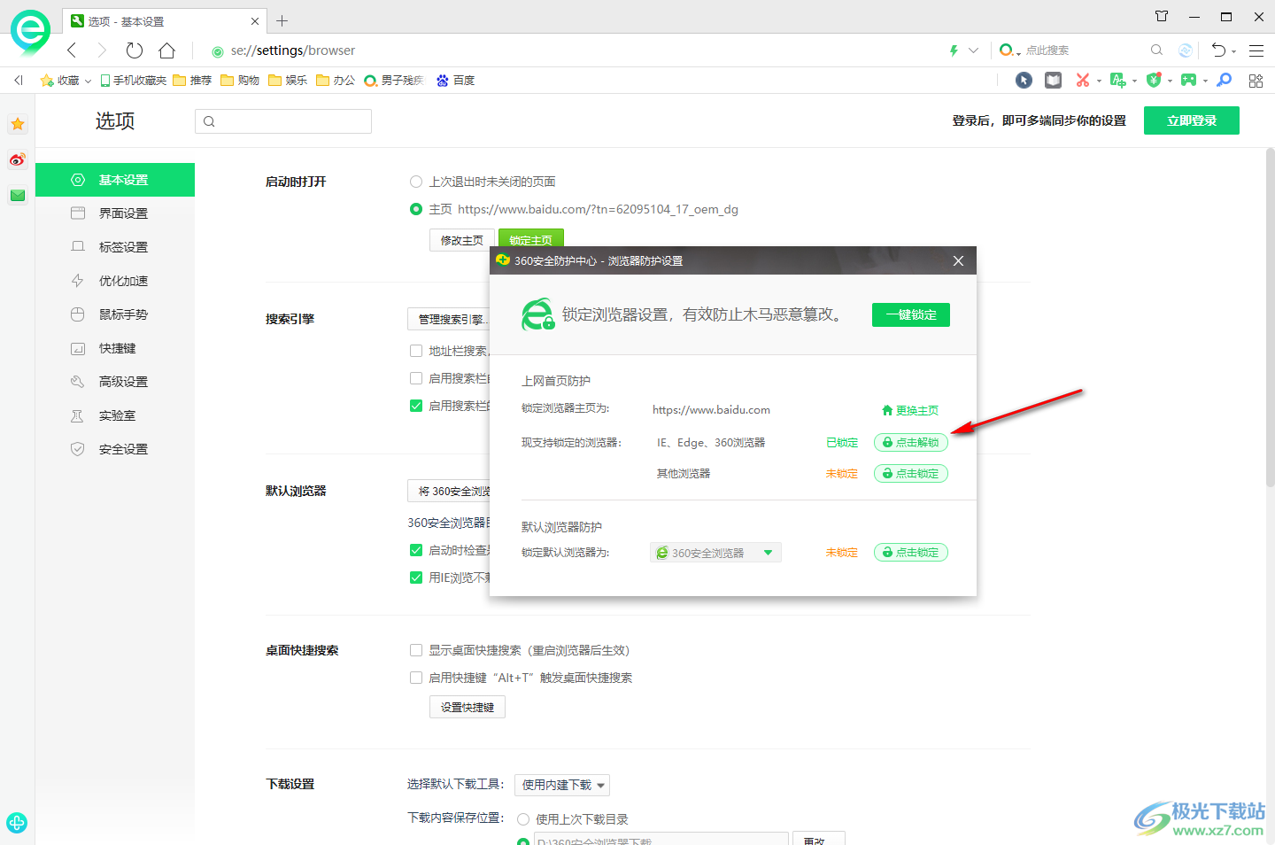Image resolution: width=1275 pixels, height=845 pixels.
Task: Close the 360安全防护中心 dialog
Action: tap(958, 260)
